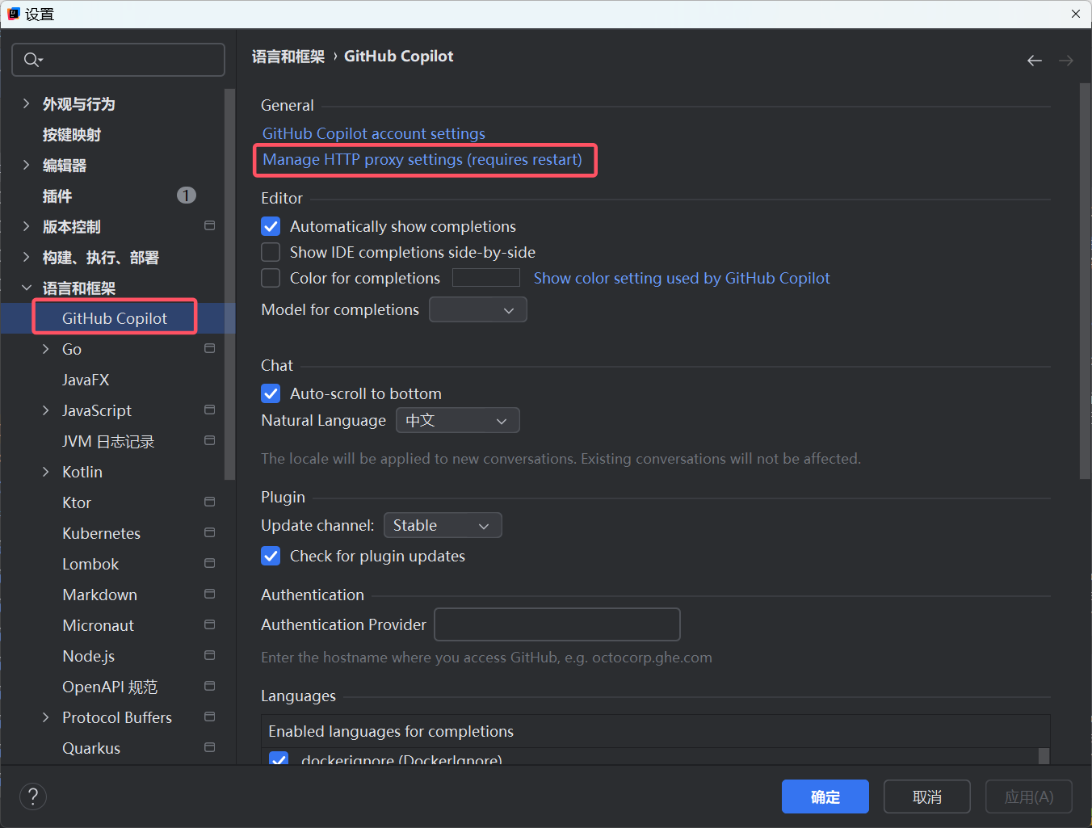Uncheck dockerignore language checkbox
1092x828 pixels.
click(x=279, y=759)
